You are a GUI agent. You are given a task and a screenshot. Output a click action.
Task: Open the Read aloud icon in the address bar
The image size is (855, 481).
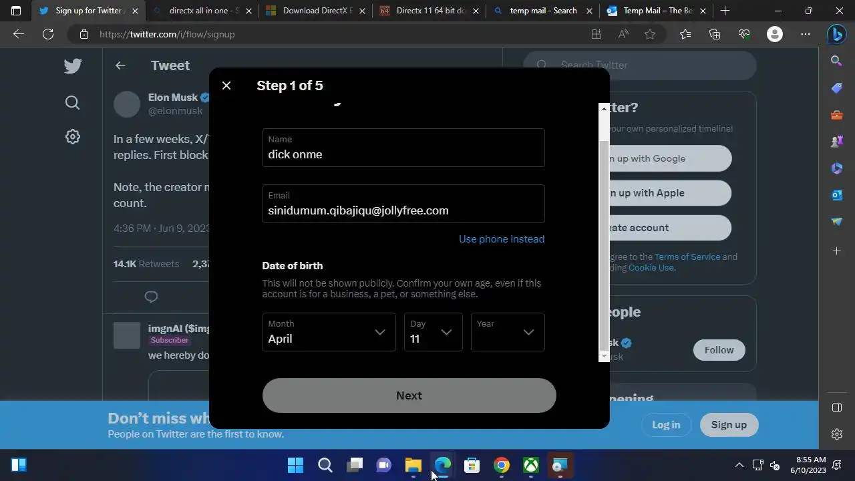[623, 34]
